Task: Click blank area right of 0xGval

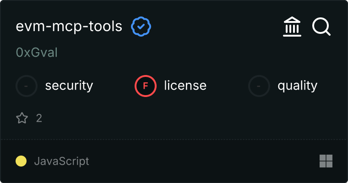Action: click(183, 53)
